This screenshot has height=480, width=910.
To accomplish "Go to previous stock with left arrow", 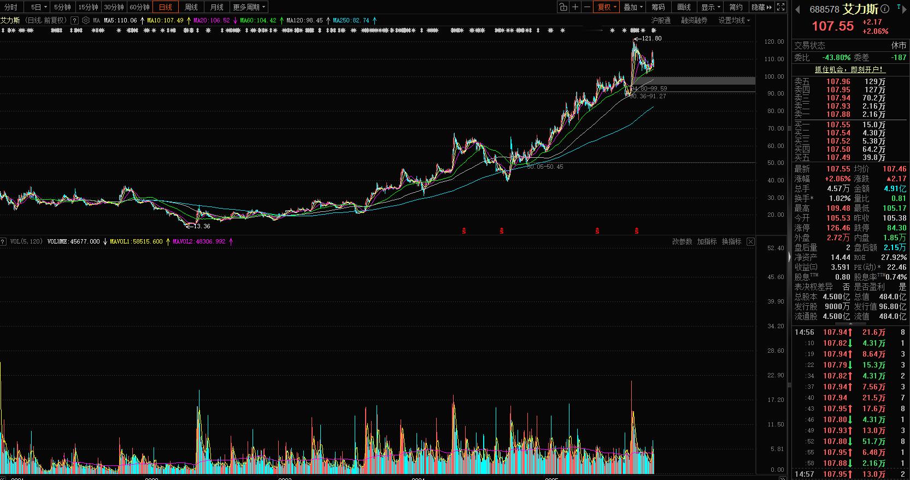I will (x=798, y=9).
